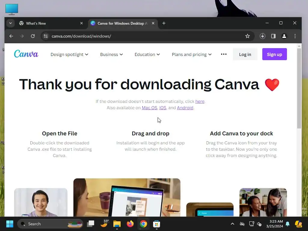Close the Canva for Windows tab
The width and height of the screenshot is (308, 231).
coord(153,23)
